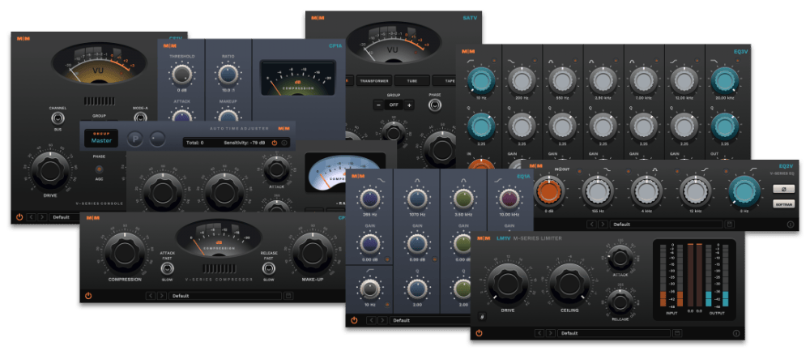810x351 pixels.
Task: Click the THRESHOLD knob in CP1A
Action: [x=181, y=75]
